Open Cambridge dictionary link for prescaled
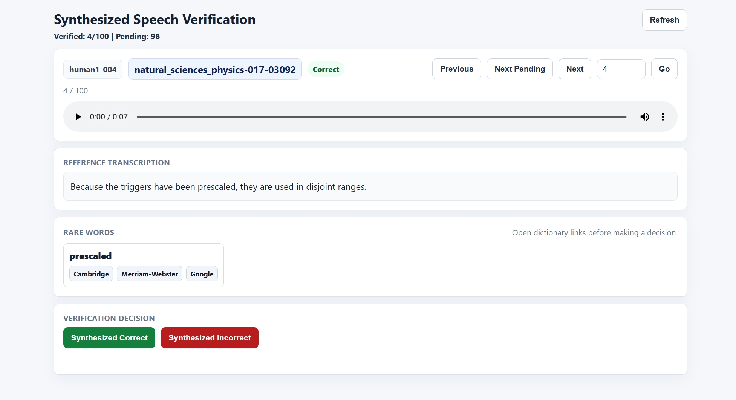This screenshot has width=736, height=400. coord(91,274)
